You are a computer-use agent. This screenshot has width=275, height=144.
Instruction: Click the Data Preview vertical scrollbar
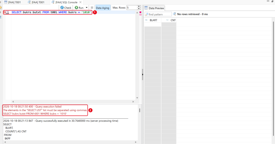click(273, 79)
